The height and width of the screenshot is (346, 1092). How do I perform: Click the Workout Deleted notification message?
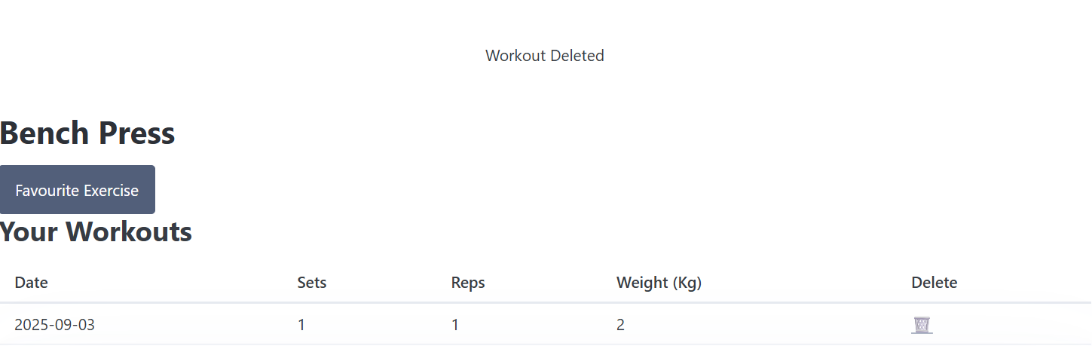click(x=544, y=56)
